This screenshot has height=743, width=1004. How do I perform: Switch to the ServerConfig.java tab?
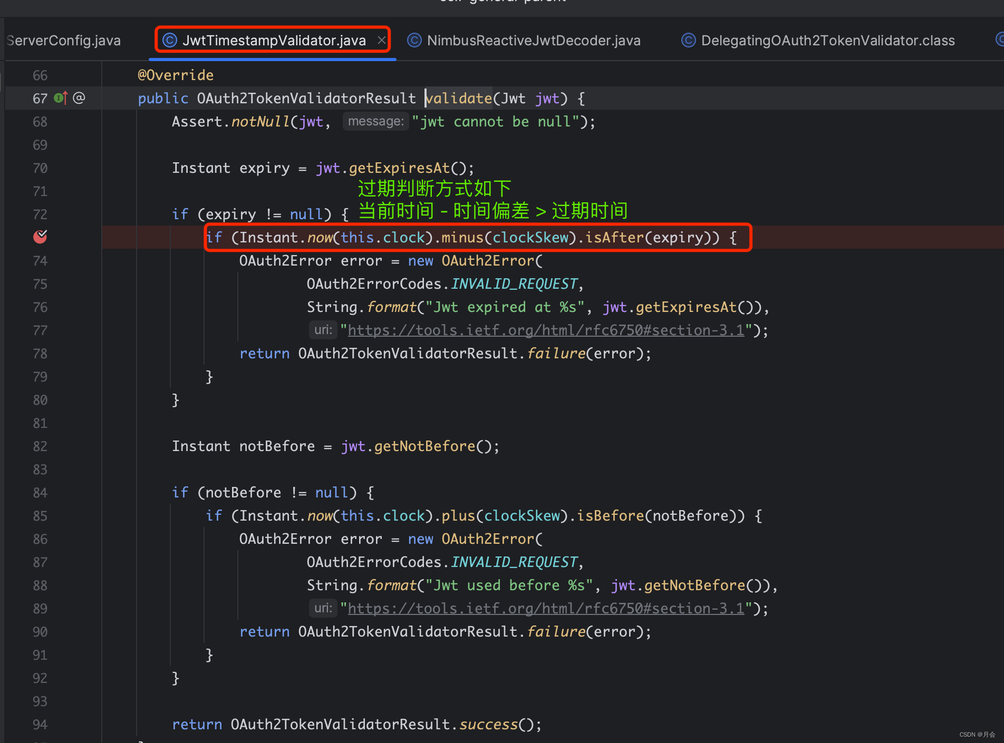(x=63, y=41)
